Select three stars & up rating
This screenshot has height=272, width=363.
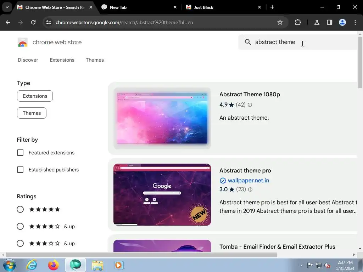coord(20,243)
